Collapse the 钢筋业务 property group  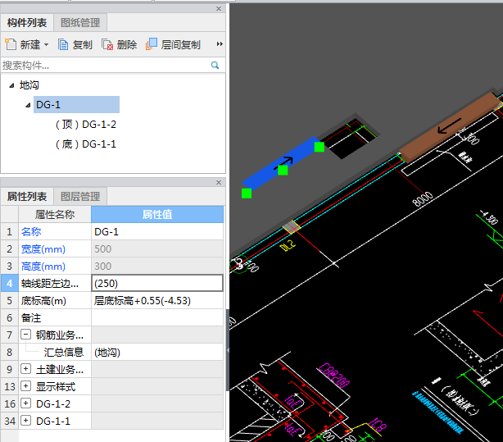click(x=25, y=335)
